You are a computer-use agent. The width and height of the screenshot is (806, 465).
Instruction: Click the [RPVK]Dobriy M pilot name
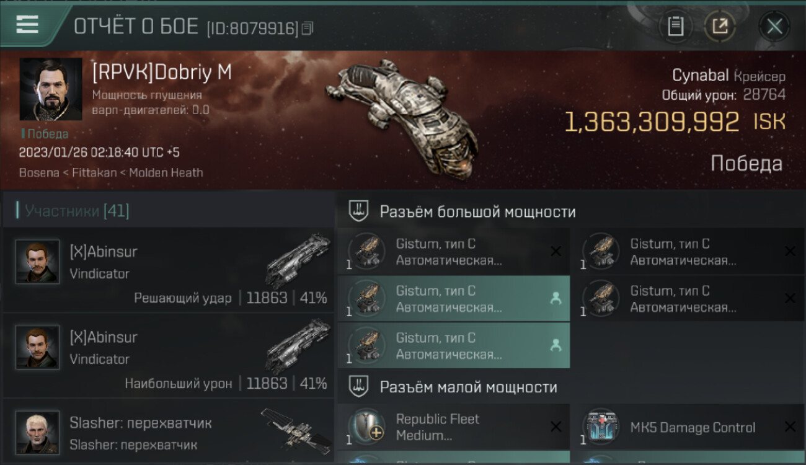point(162,73)
